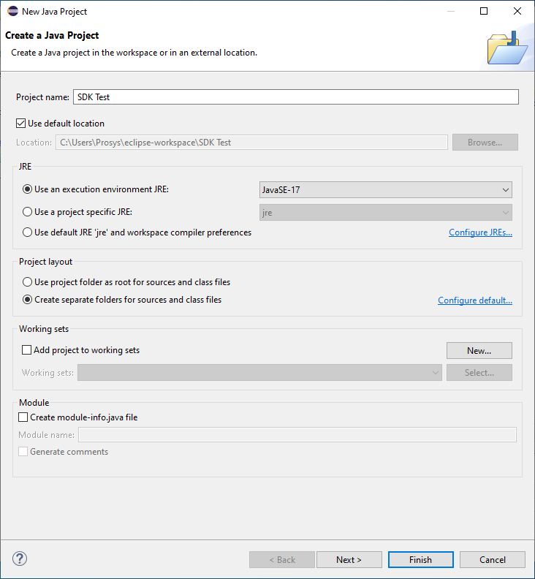Choose Use default JRE 'jre' radio option
This screenshot has width=535, height=579.
coord(28,232)
